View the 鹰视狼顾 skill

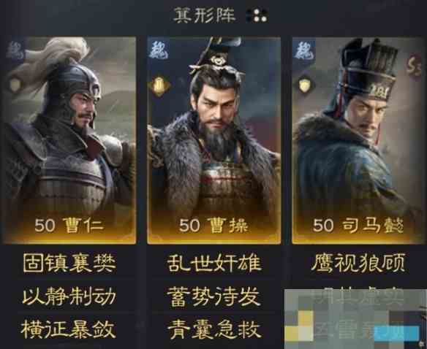point(358,263)
